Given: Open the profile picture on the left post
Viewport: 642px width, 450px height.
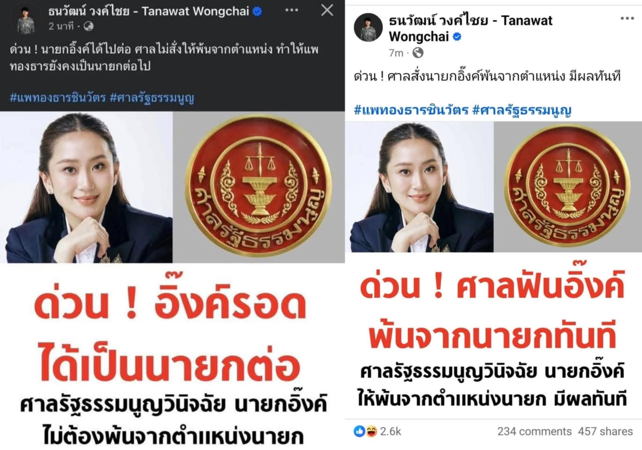Looking at the screenshot, I should pyautogui.click(x=26, y=19).
